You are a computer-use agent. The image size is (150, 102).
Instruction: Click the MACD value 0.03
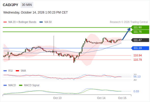point(136,91)
